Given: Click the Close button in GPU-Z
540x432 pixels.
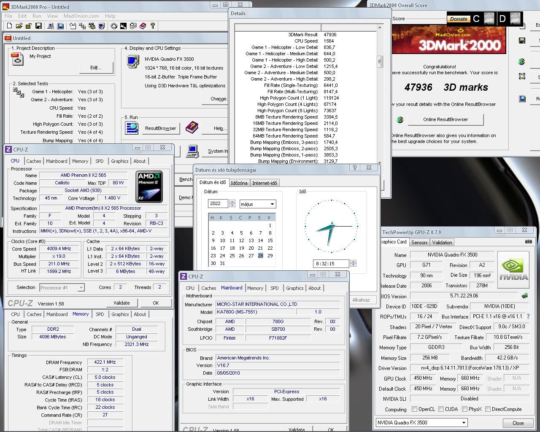Looking at the screenshot, I should coord(518,423).
